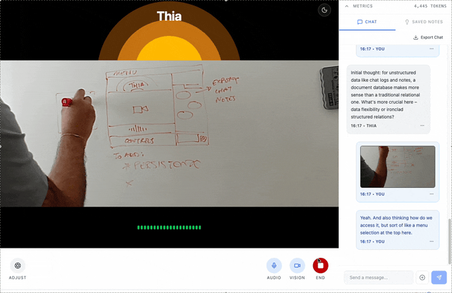Click the '4,445 TOKENS' counter
452x293 pixels.
[x=430, y=6]
